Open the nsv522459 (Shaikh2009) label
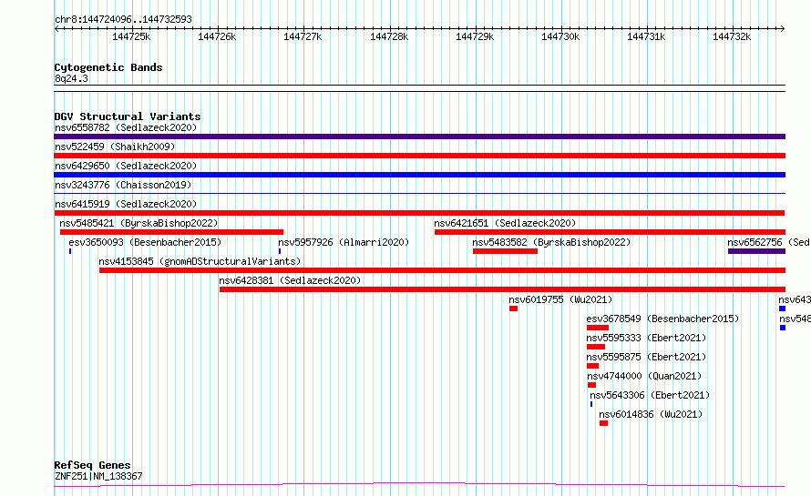The height and width of the screenshot is (496, 811). pyautogui.click(x=115, y=147)
